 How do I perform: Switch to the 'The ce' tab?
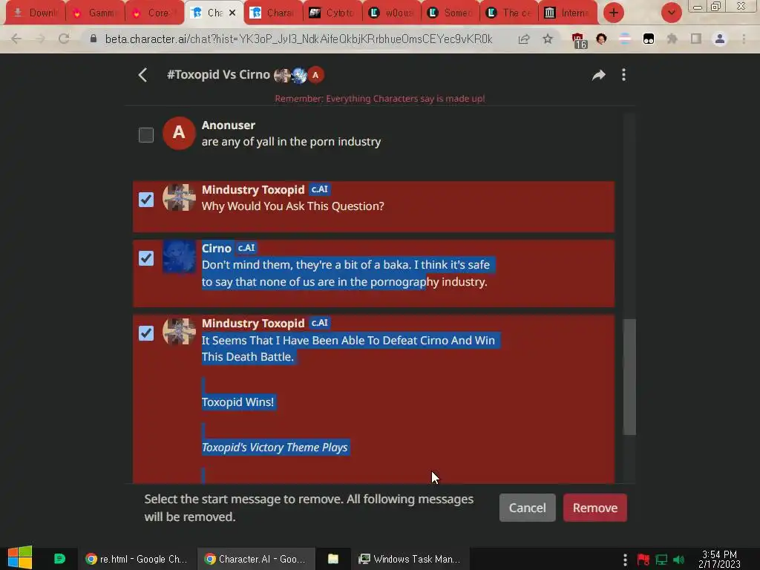511,13
